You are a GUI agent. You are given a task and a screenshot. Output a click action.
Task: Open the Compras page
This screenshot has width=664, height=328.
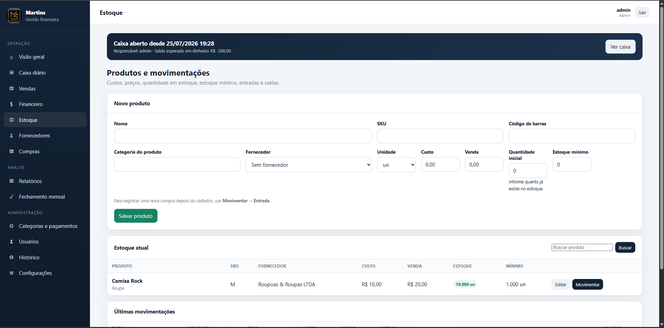45,152
